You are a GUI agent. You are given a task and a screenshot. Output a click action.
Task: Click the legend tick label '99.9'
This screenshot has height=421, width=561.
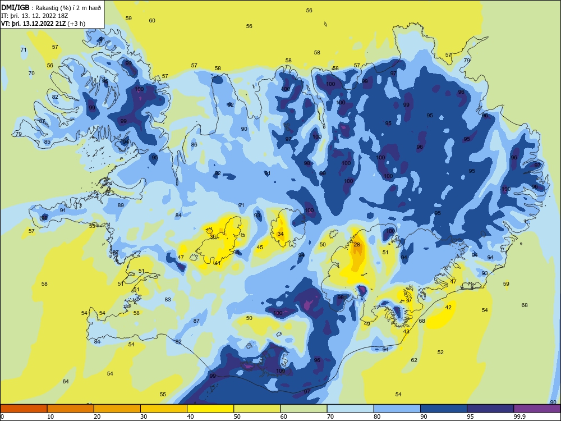tap(519, 417)
